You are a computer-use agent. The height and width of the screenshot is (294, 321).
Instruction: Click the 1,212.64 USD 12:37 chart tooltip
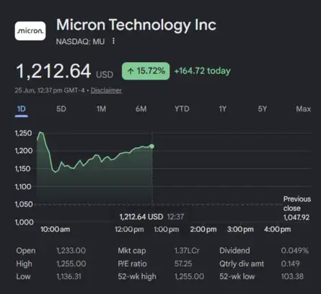(151, 217)
